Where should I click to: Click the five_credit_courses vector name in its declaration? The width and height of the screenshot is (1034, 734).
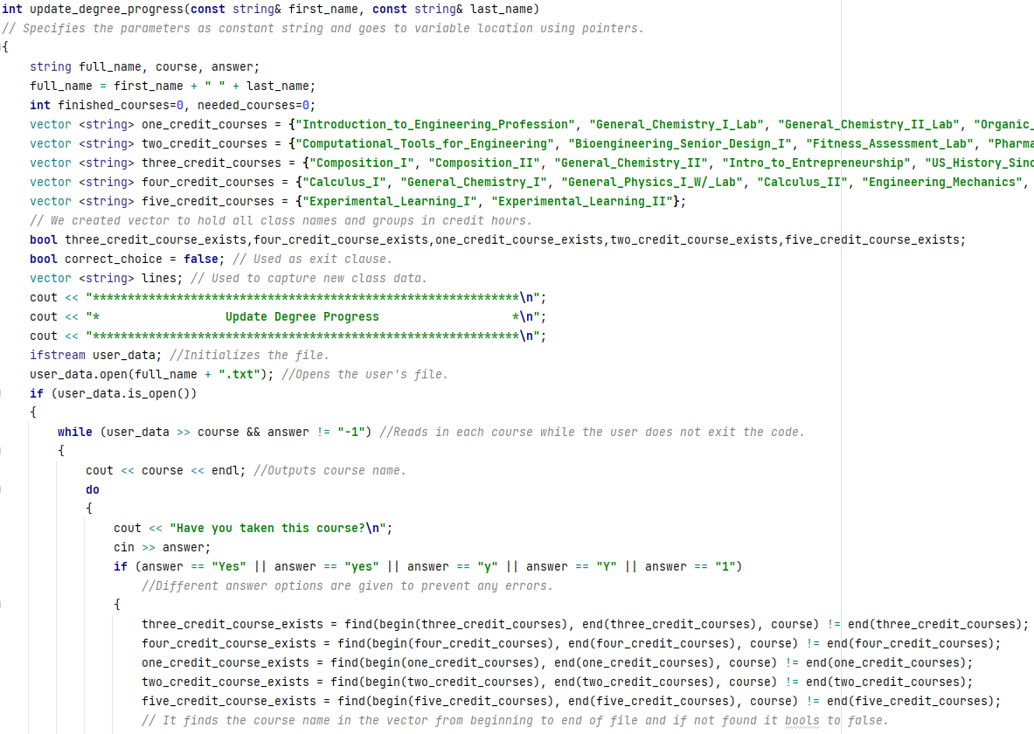[x=208, y=200]
